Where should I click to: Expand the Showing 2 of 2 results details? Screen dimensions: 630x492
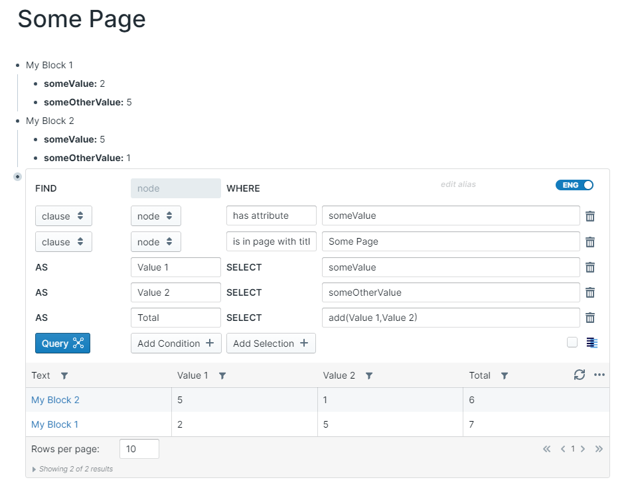35,469
